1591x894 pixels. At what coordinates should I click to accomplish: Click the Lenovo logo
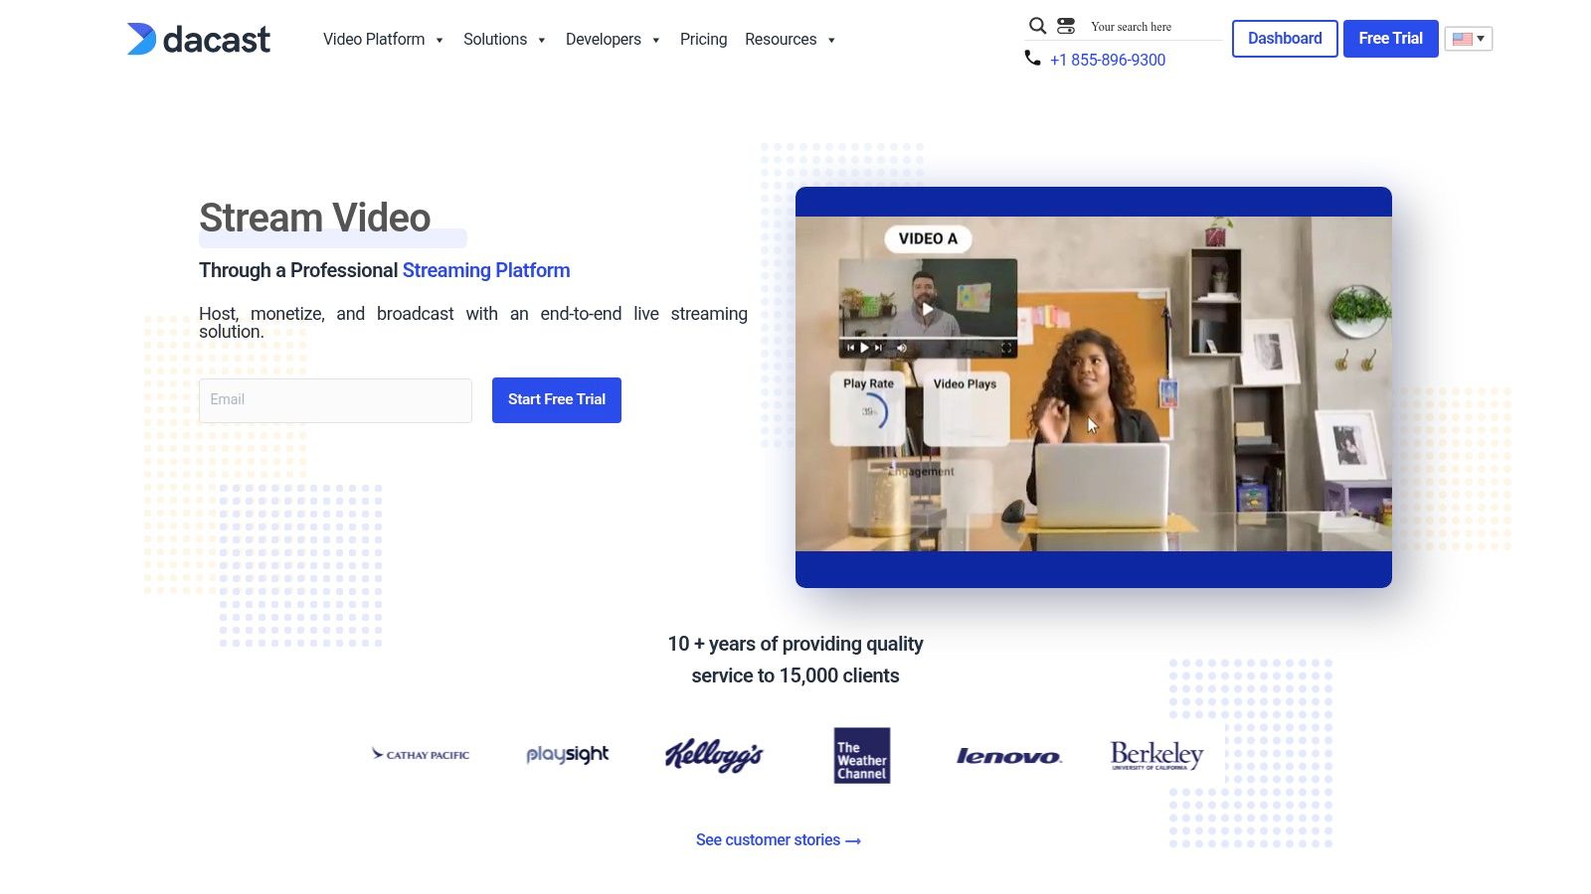[1008, 757]
